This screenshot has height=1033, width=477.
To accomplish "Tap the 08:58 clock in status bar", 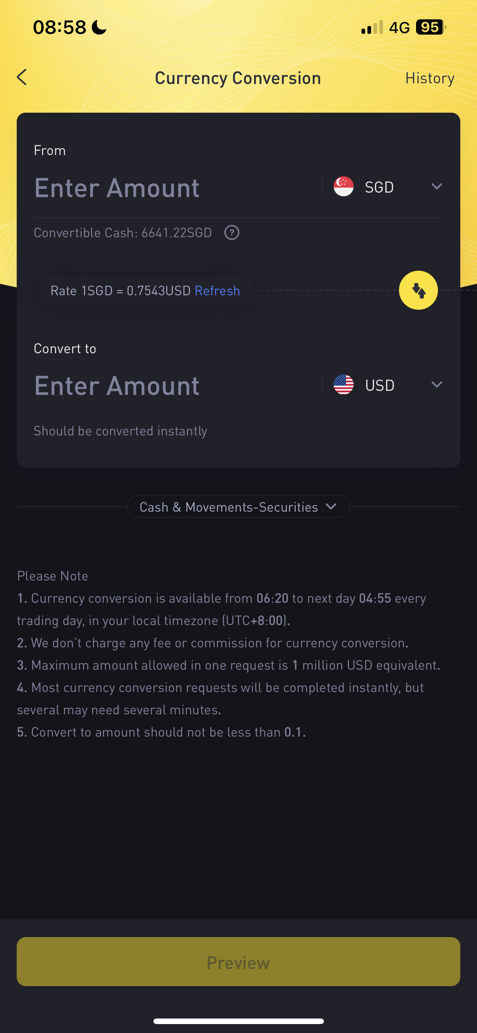I will coord(59,28).
